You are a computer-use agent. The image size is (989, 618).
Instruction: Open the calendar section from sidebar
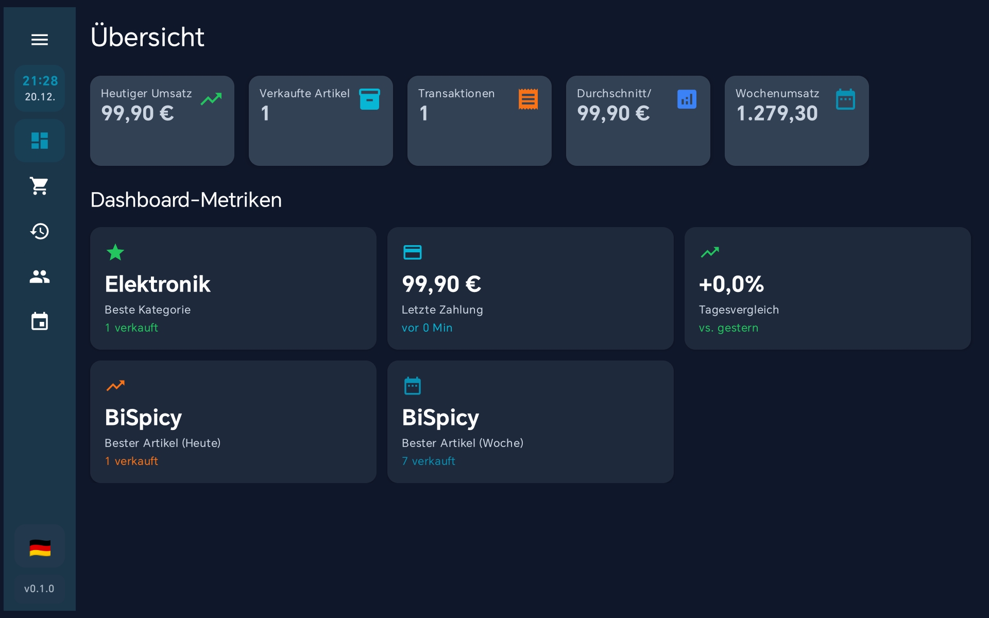click(40, 321)
